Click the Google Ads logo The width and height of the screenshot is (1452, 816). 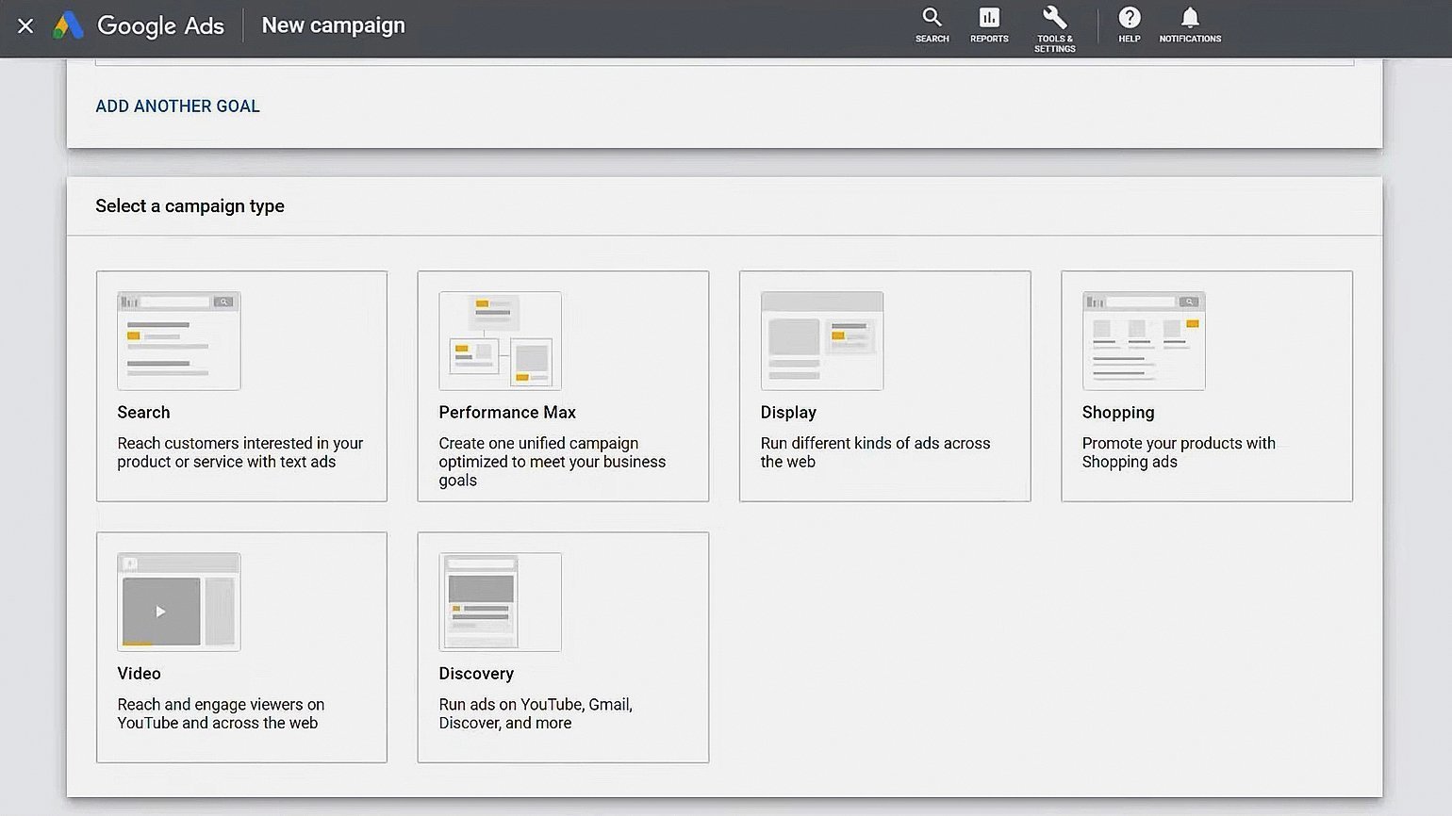tap(139, 25)
